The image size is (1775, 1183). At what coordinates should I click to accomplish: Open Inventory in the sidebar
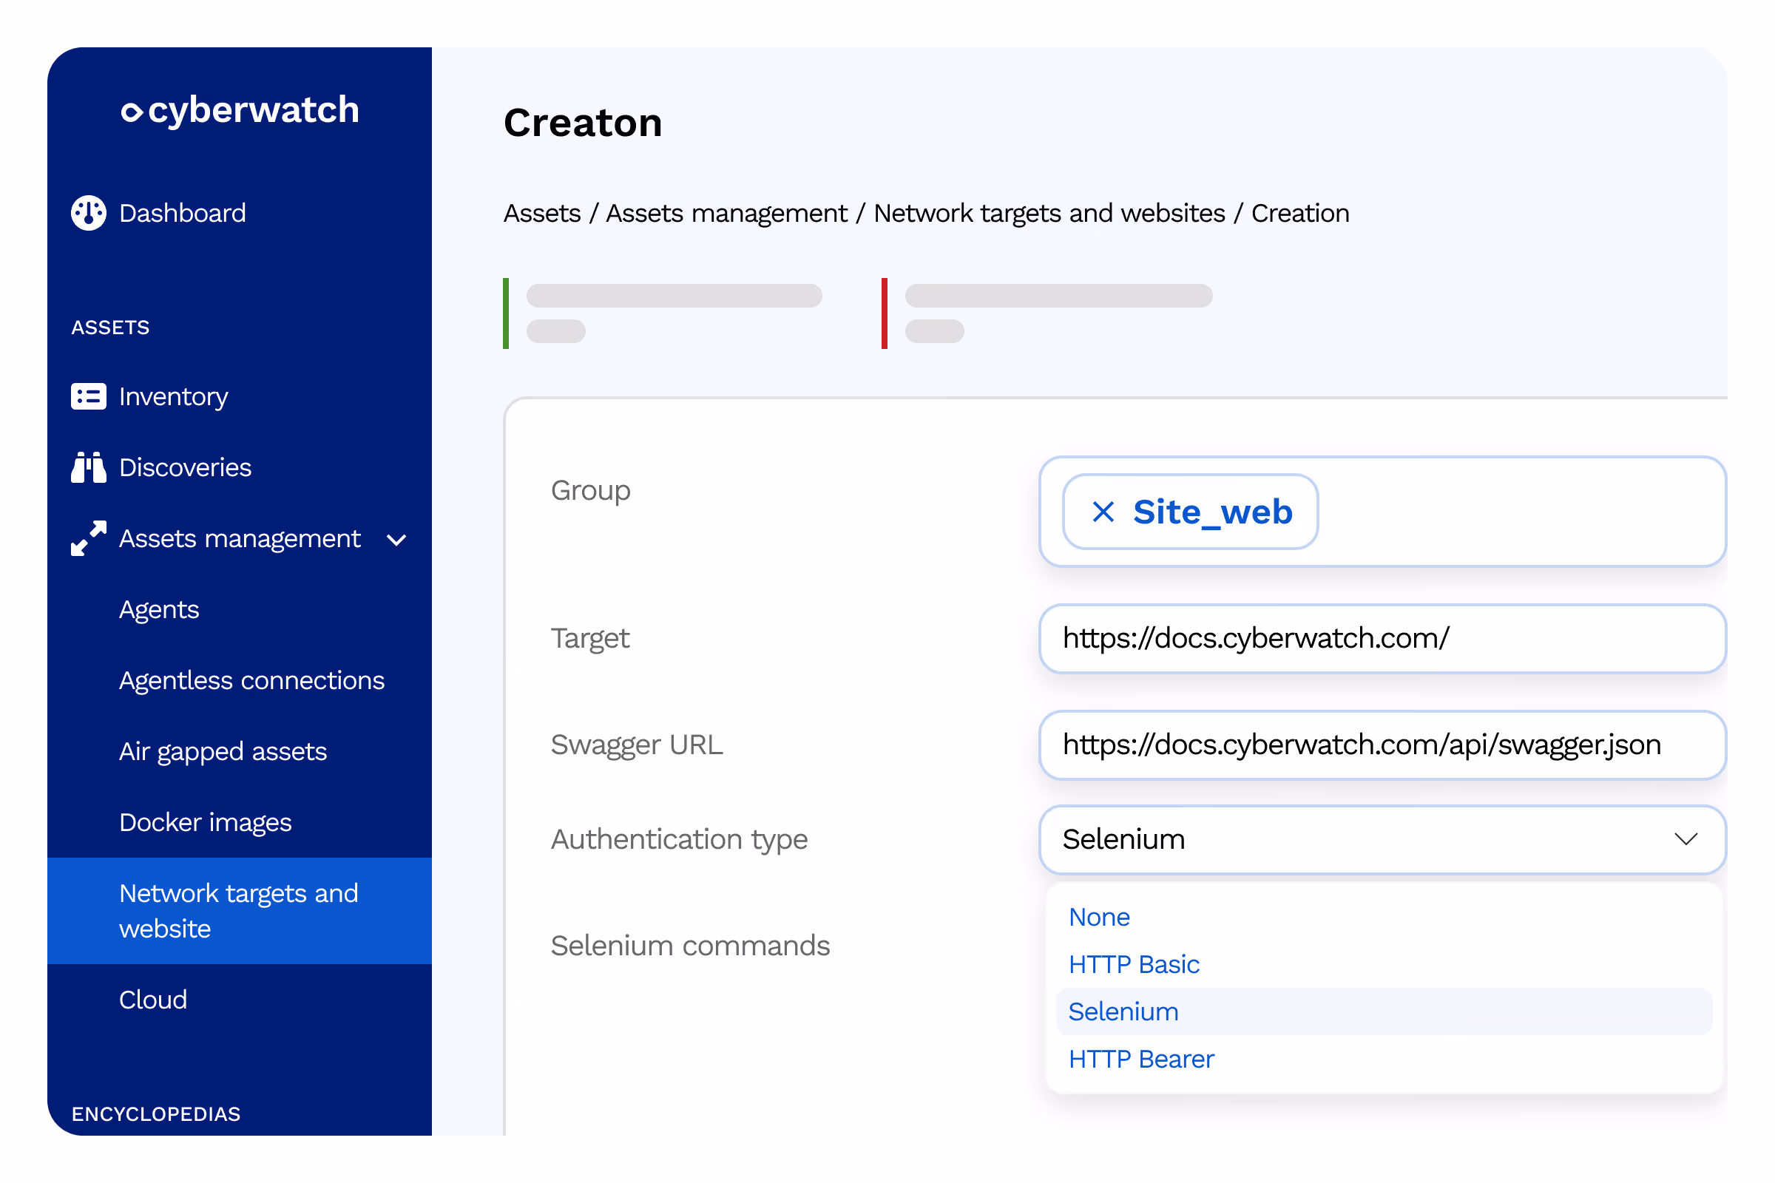174,396
